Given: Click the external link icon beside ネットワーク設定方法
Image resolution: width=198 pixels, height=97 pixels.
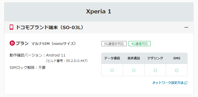Looking at the screenshot, I should pos(186,83).
